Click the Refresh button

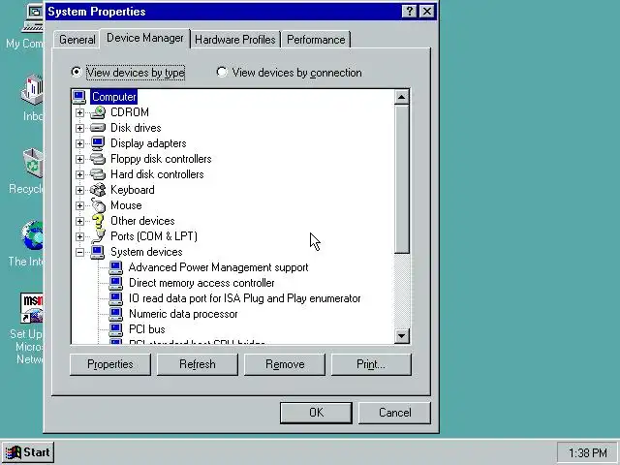[x=198, y=364]
